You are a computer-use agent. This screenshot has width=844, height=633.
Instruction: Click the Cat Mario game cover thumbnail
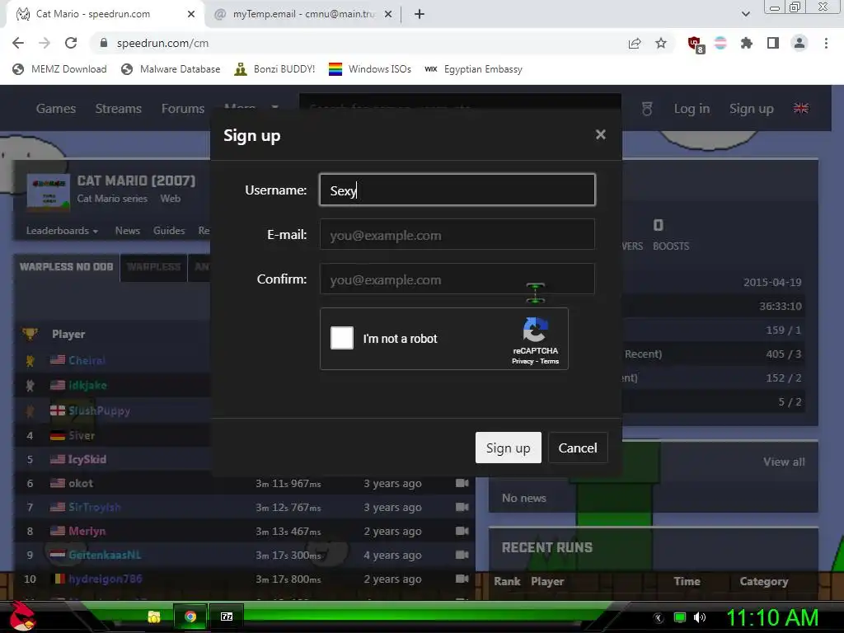pos(49,191)
